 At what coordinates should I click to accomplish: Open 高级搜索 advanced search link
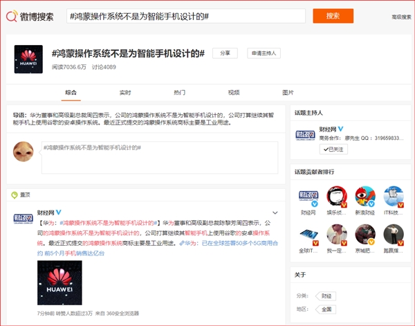pyautogui.click(x=401, y=17)
